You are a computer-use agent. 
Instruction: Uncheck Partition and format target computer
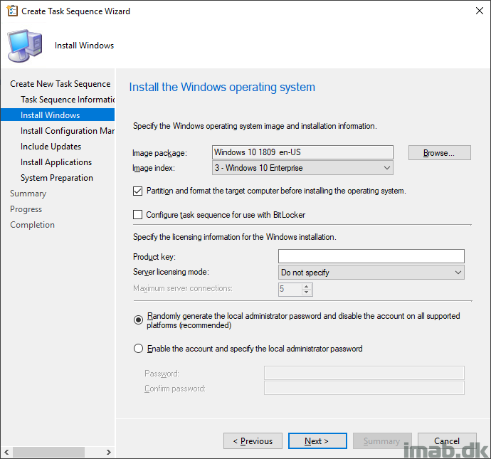tap(137, 191)
